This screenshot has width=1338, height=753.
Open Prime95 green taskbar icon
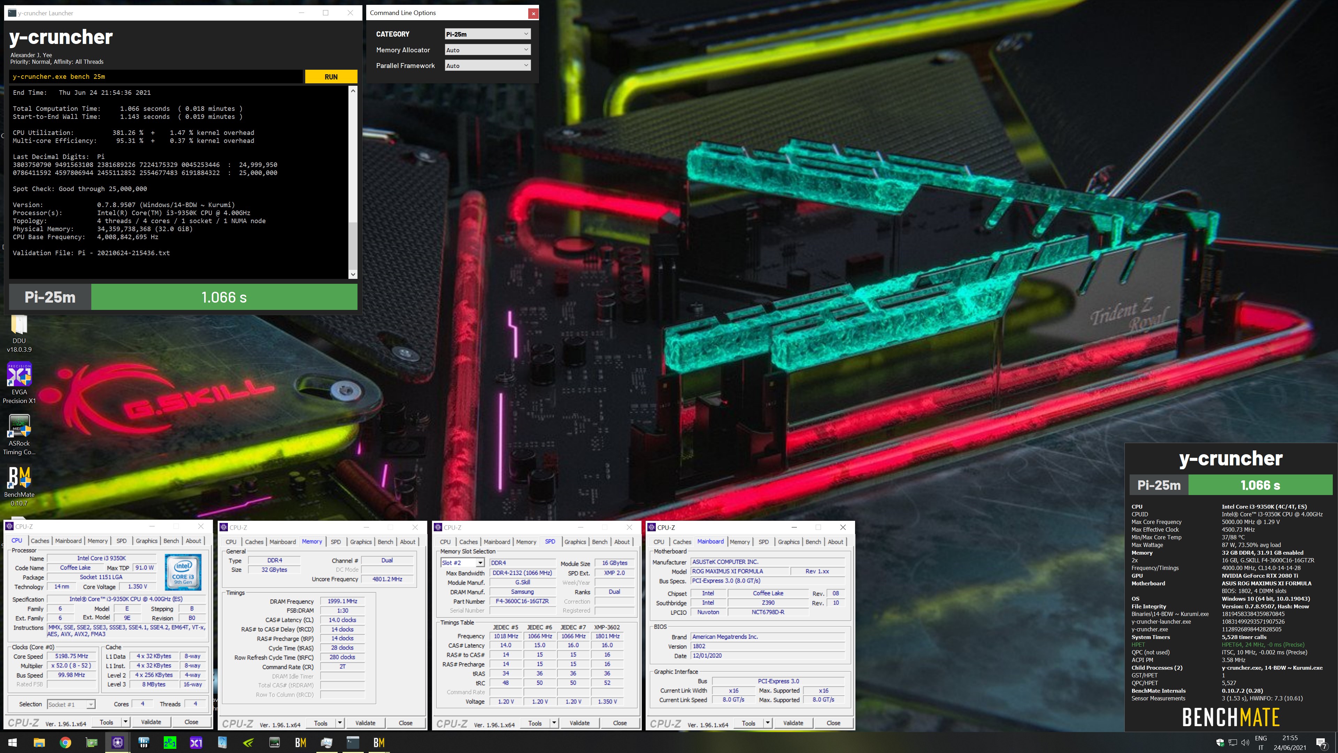pyautogui.click(x=170, y=743)
